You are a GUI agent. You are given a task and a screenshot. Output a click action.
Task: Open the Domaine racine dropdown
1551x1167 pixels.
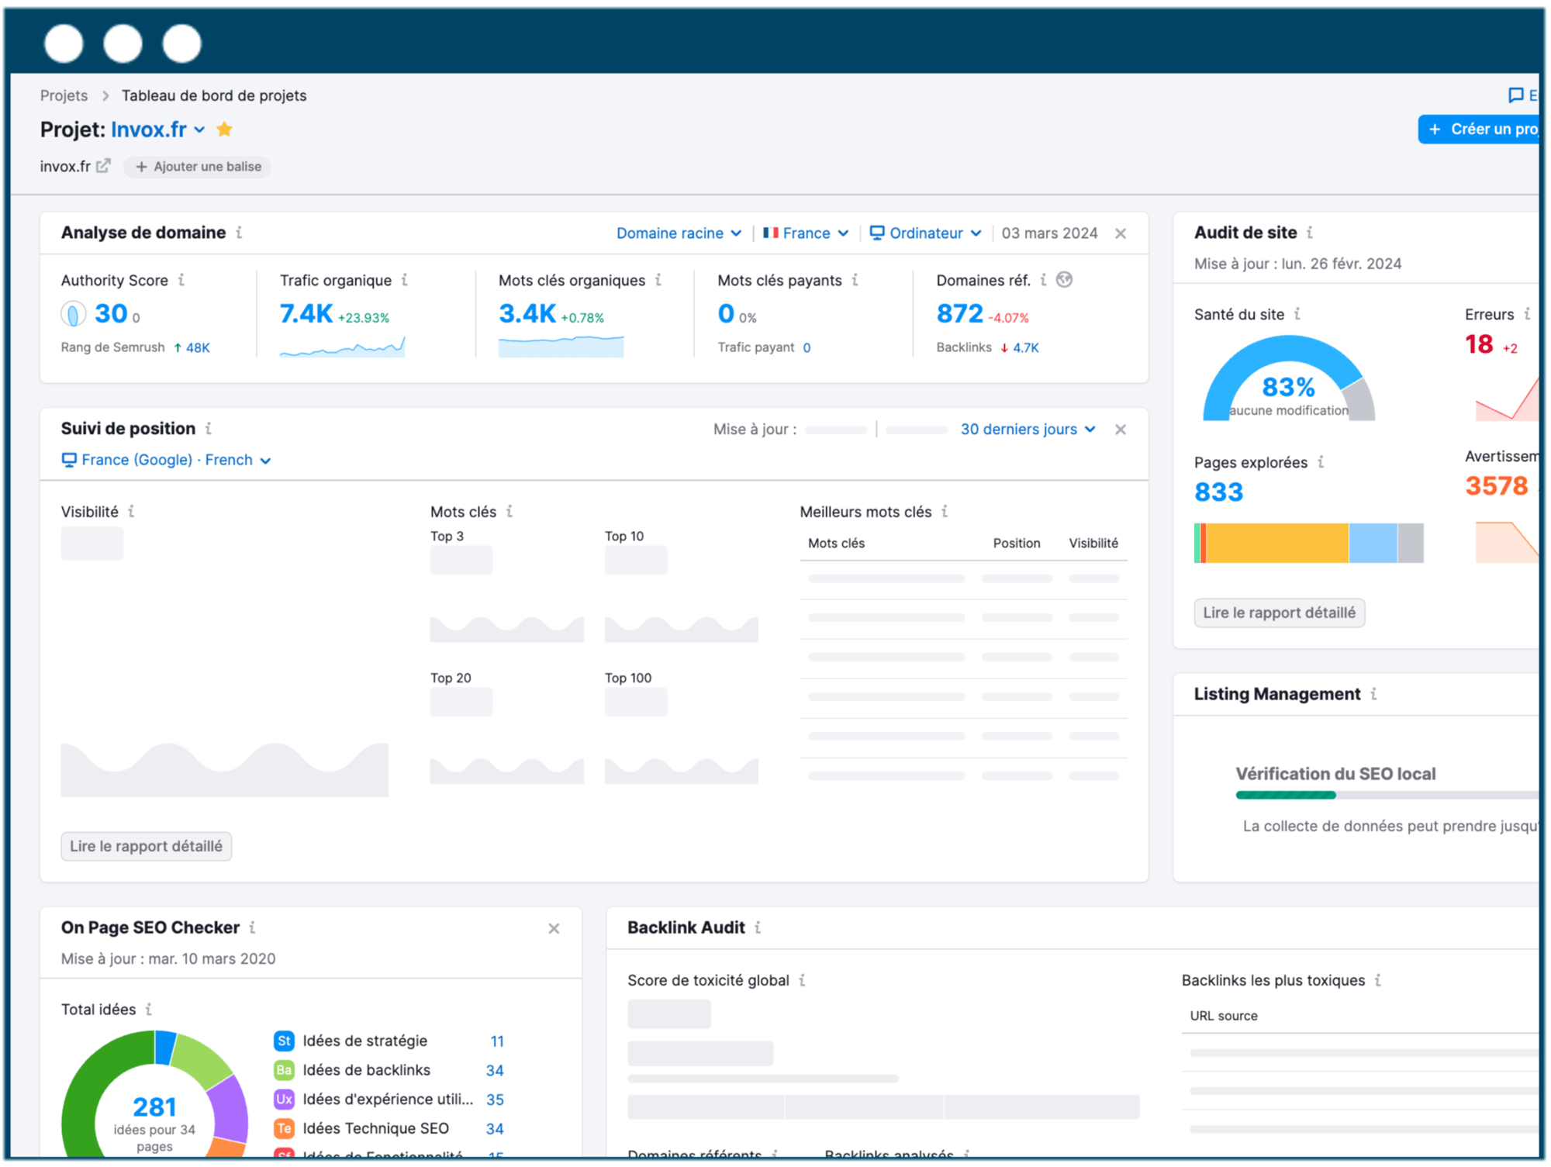(x=679, y=233)
